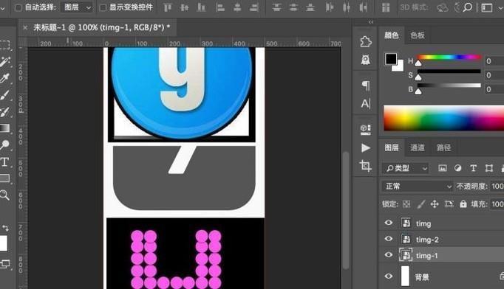This screenshot has height=289, width=504.
Task: Select the Brush tool
Action: coord(4,95)
